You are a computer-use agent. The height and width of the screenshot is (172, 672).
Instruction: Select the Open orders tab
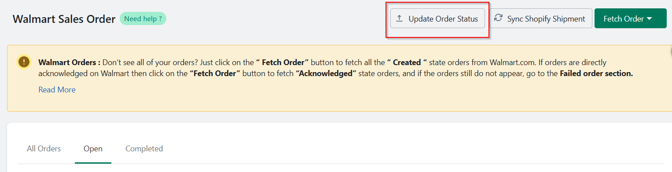[93, 149]
